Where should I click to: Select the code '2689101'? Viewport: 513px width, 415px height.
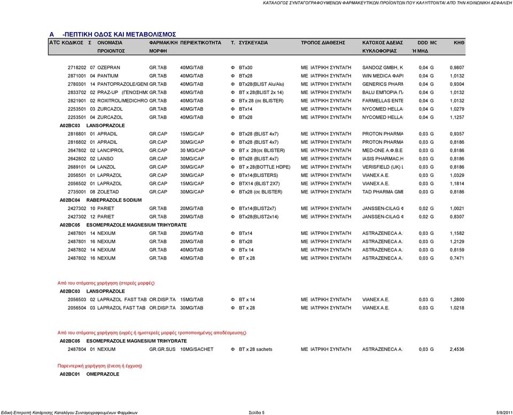pos(77,167)
